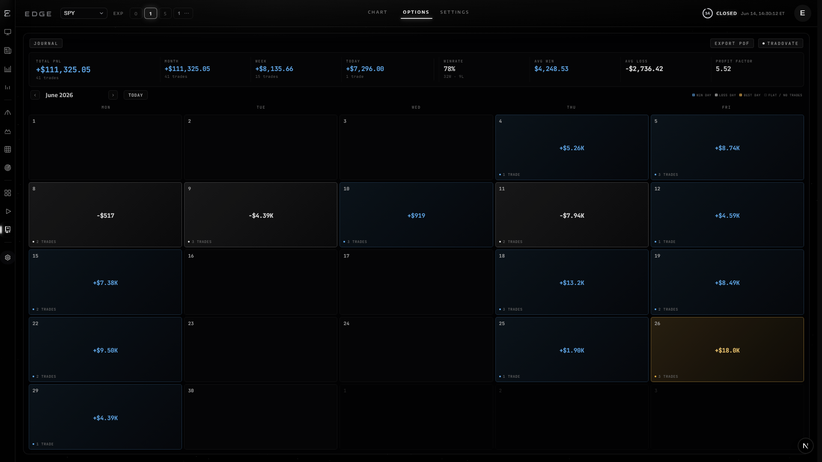Click the empty June 16 day cell

click(x=261, y=282)
